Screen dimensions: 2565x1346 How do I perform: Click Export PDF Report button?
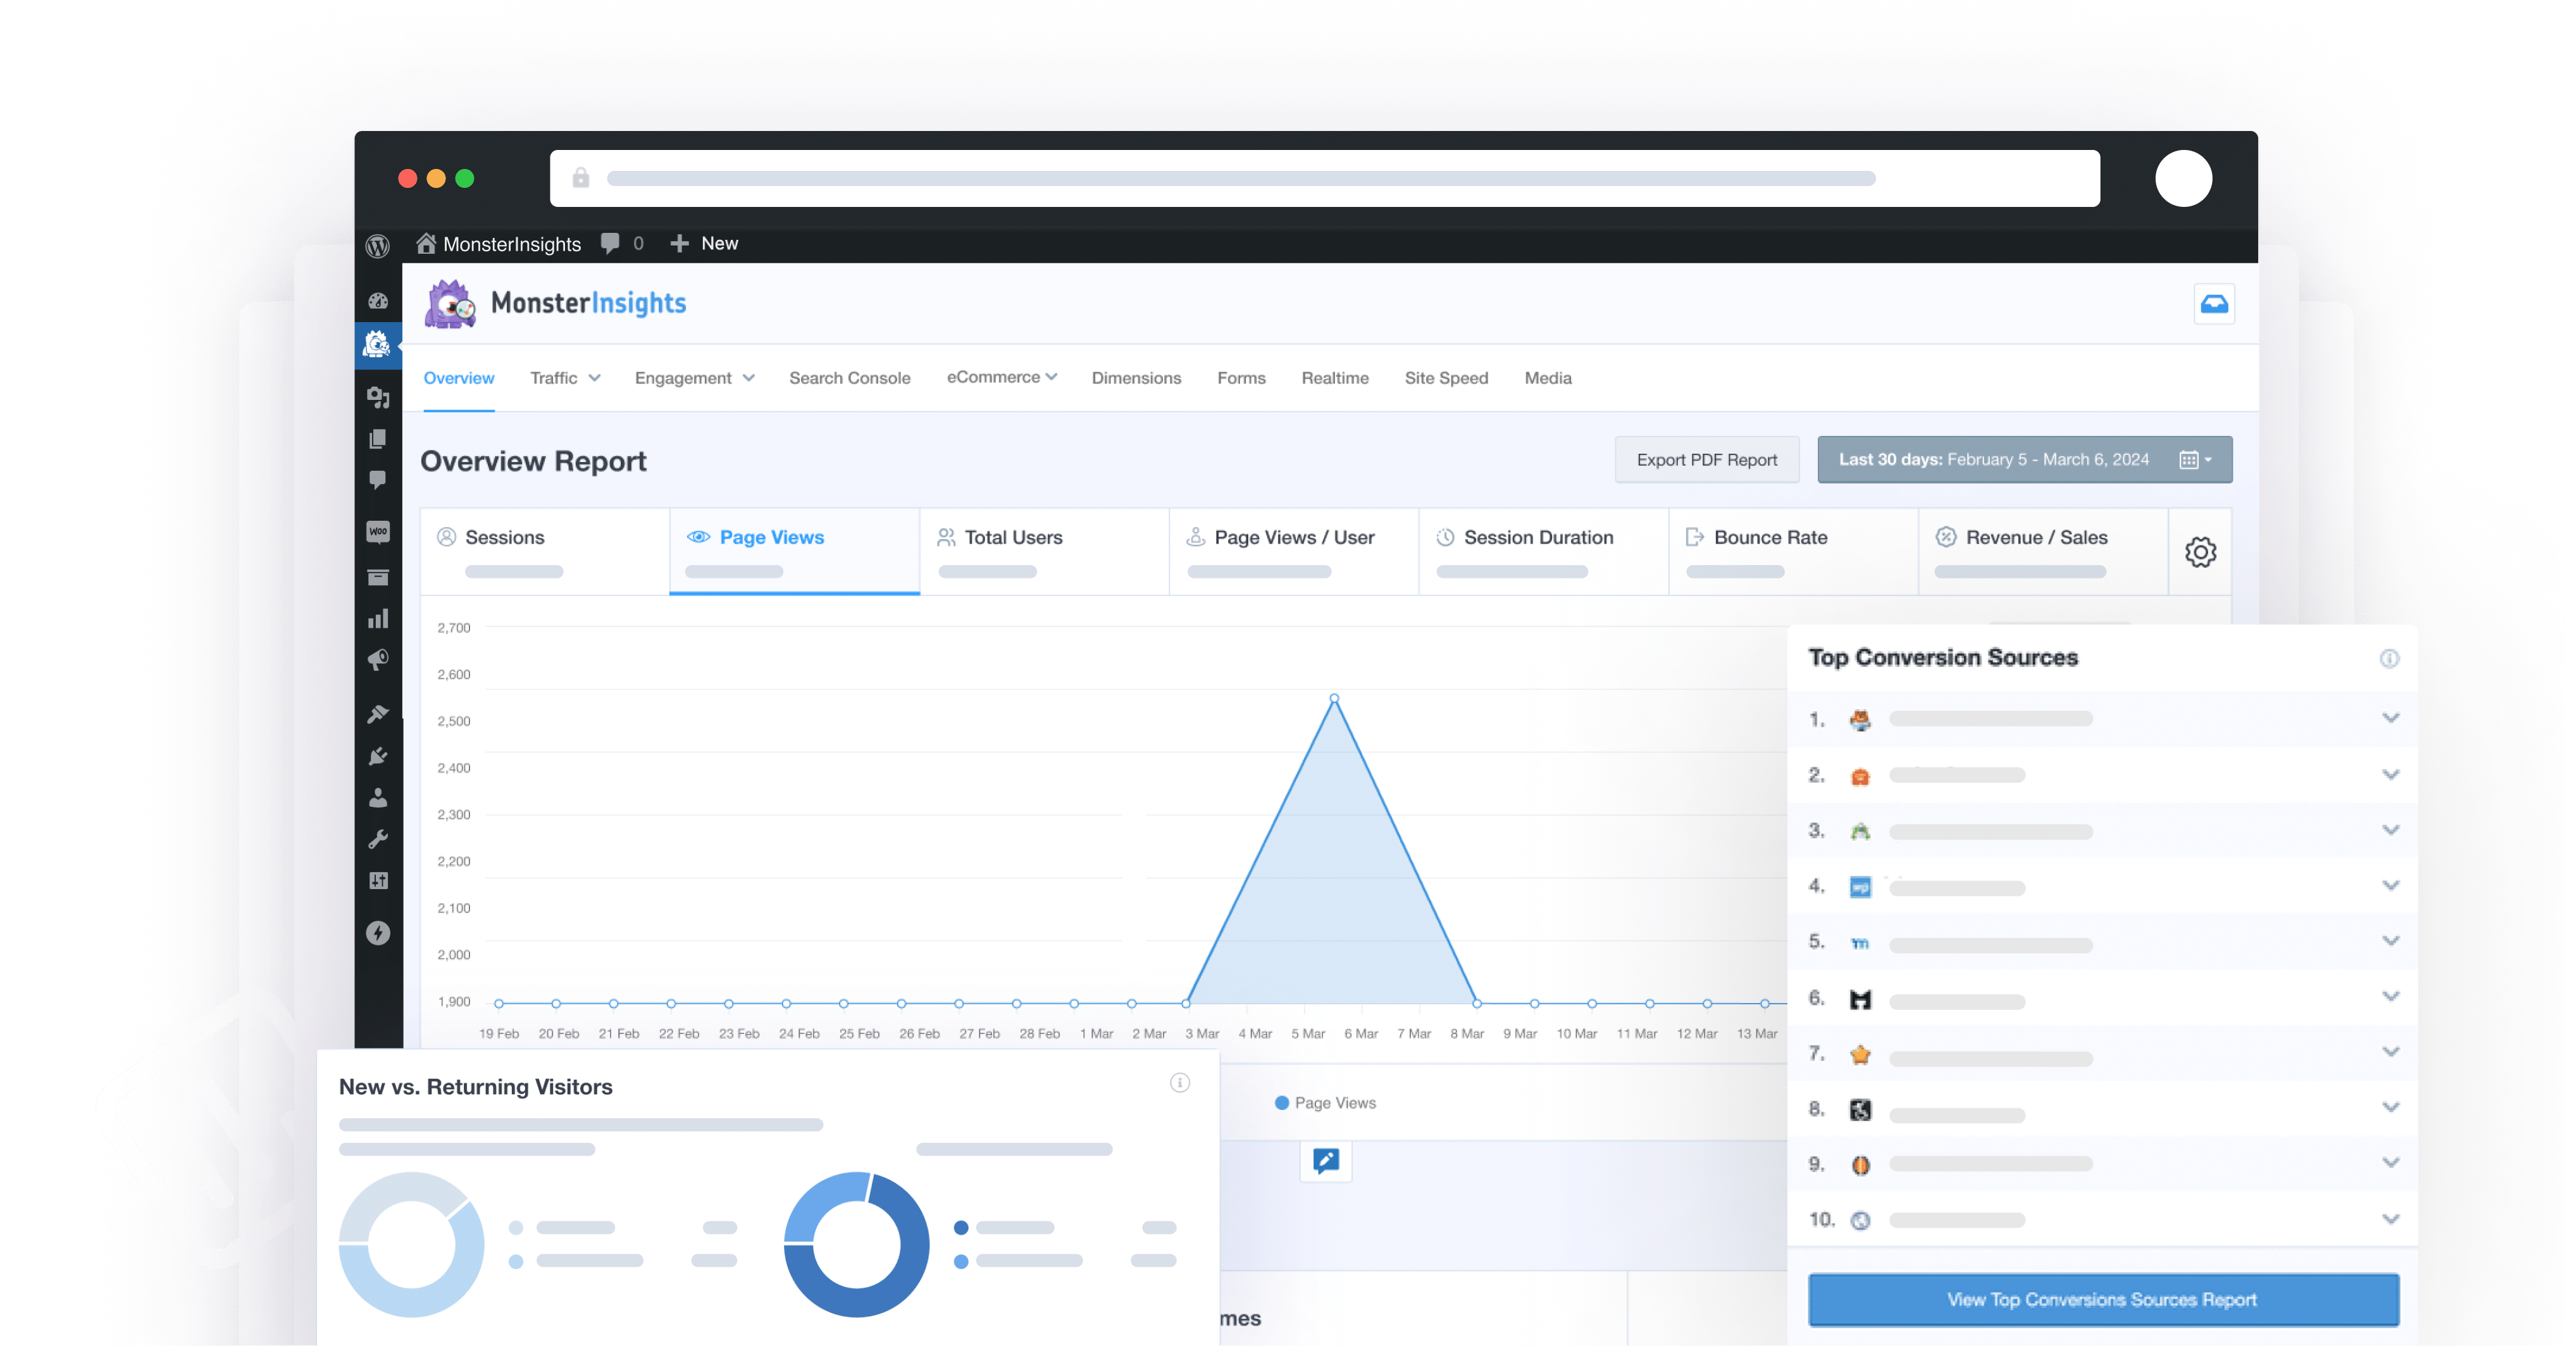click(x=1706, y=460)
